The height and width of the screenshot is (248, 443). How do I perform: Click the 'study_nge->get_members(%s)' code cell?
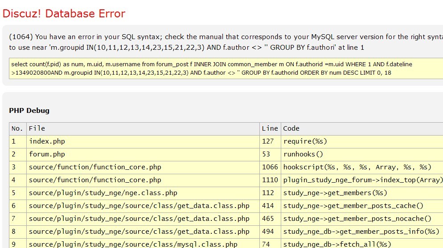362,194
